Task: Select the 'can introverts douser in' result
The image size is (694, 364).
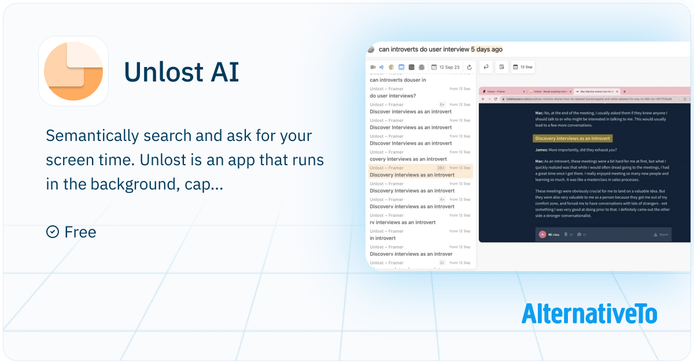Action: [420, 78]
